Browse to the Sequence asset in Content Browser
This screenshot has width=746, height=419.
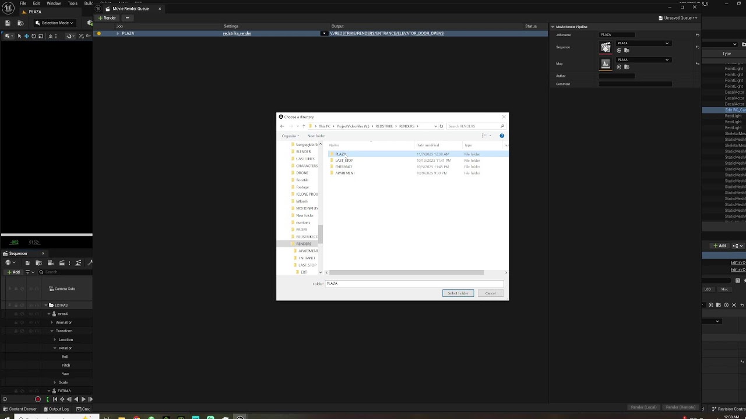[x=627, y=51]
